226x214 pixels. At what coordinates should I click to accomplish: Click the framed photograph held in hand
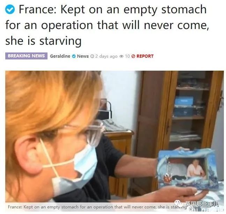(188, 169)
